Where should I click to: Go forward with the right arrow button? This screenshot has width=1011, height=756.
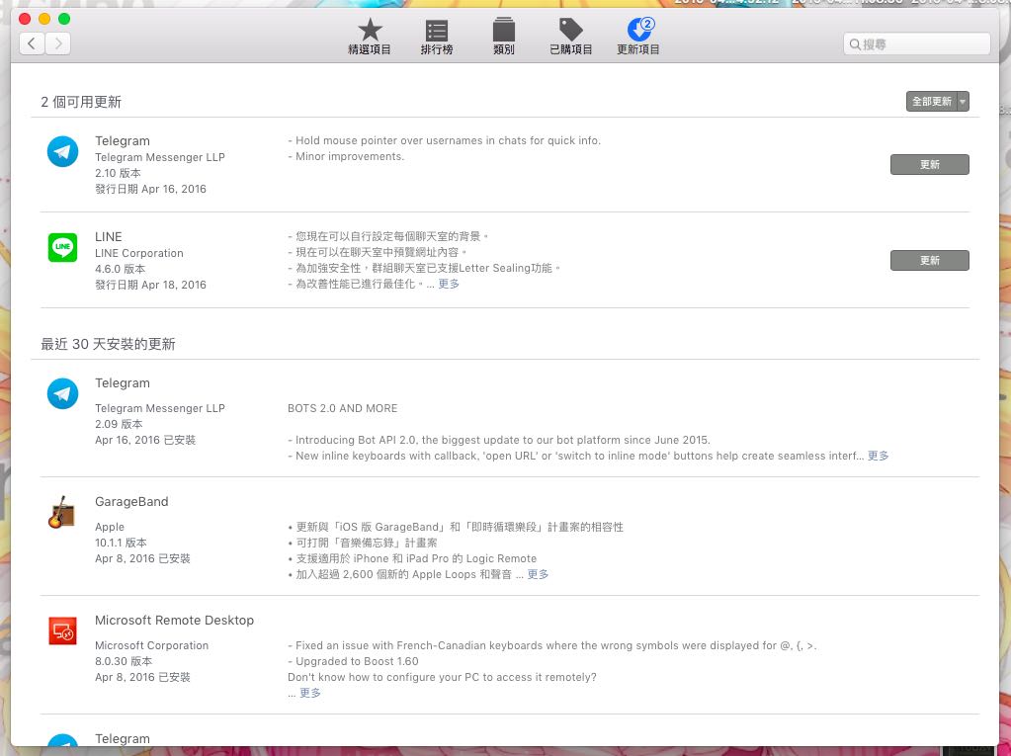[x=58, y=43]
